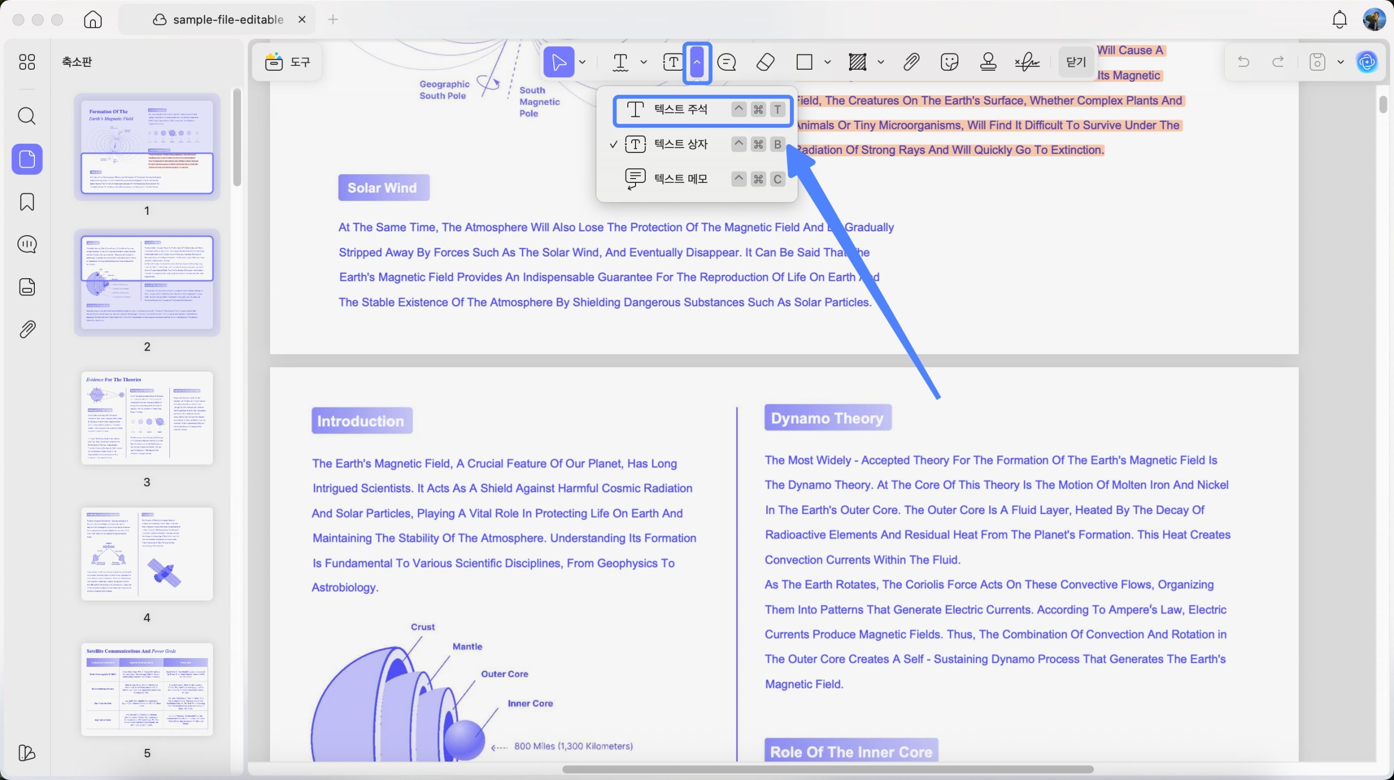This screenshot has height=780, width=1394.
Task: Add a new tab with plus
Action: [x=333, y=20]
